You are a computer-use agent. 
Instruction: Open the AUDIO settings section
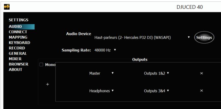pos(22,27)
